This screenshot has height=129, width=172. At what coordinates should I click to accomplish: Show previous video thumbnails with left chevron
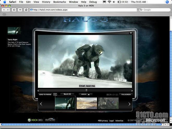tap(41, 104)
